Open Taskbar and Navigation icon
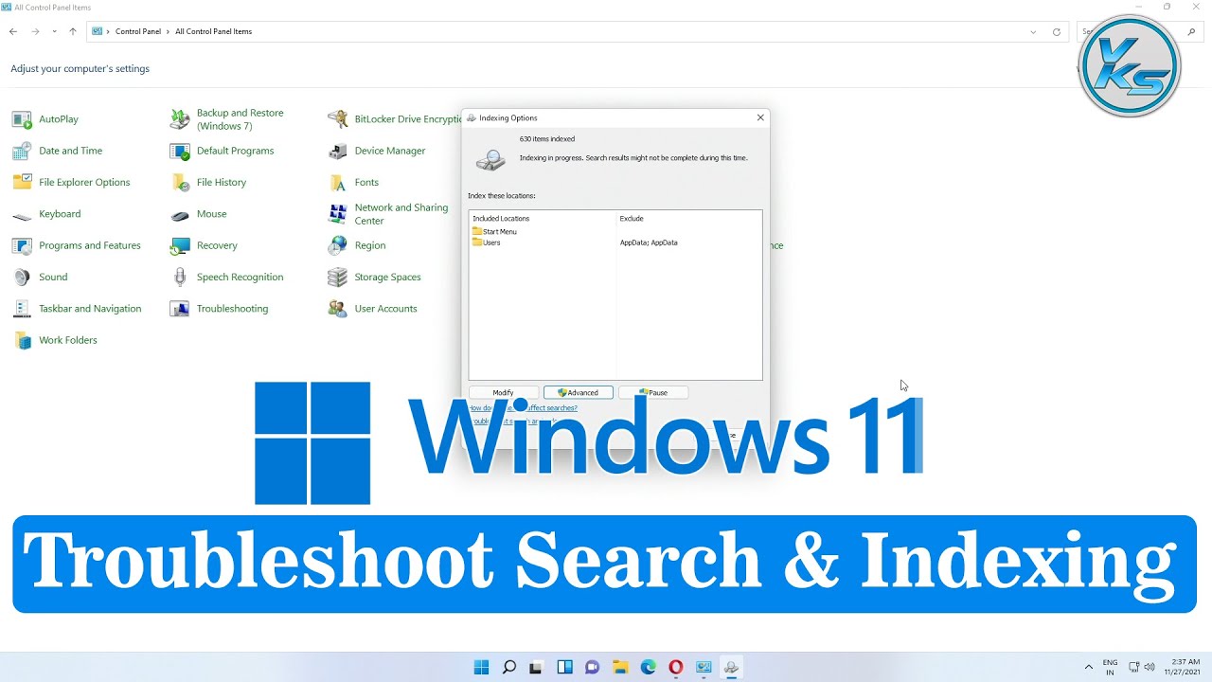This screenshot has width=1212, height=682. 22,309
